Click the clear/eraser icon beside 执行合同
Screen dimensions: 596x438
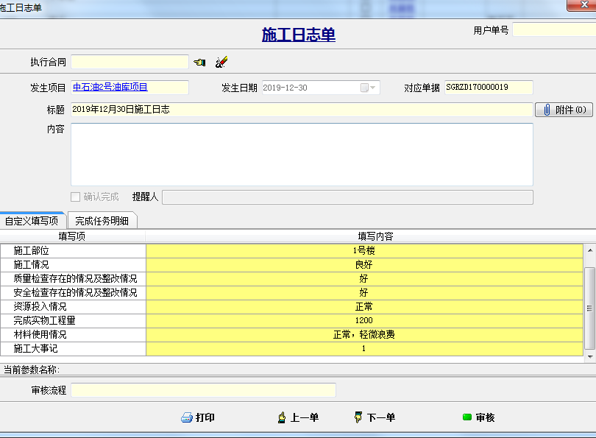221,63
